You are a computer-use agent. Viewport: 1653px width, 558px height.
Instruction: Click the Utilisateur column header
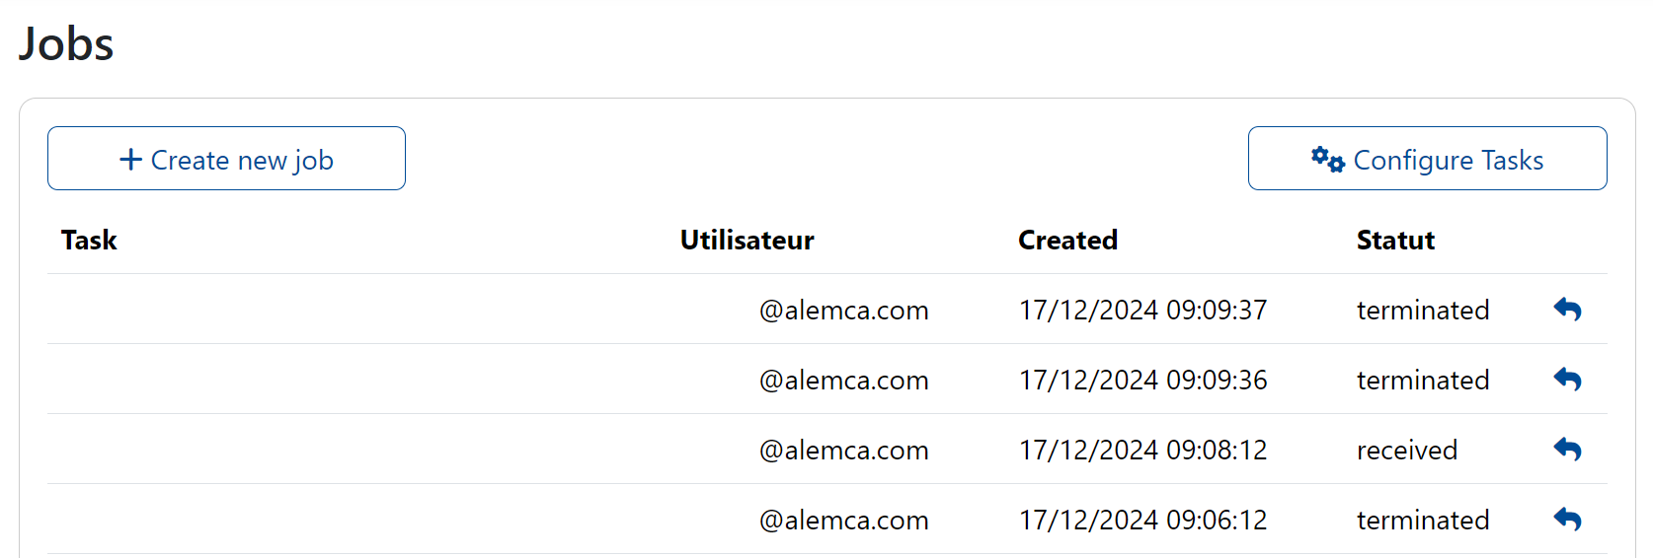click(x=747, y=241)
